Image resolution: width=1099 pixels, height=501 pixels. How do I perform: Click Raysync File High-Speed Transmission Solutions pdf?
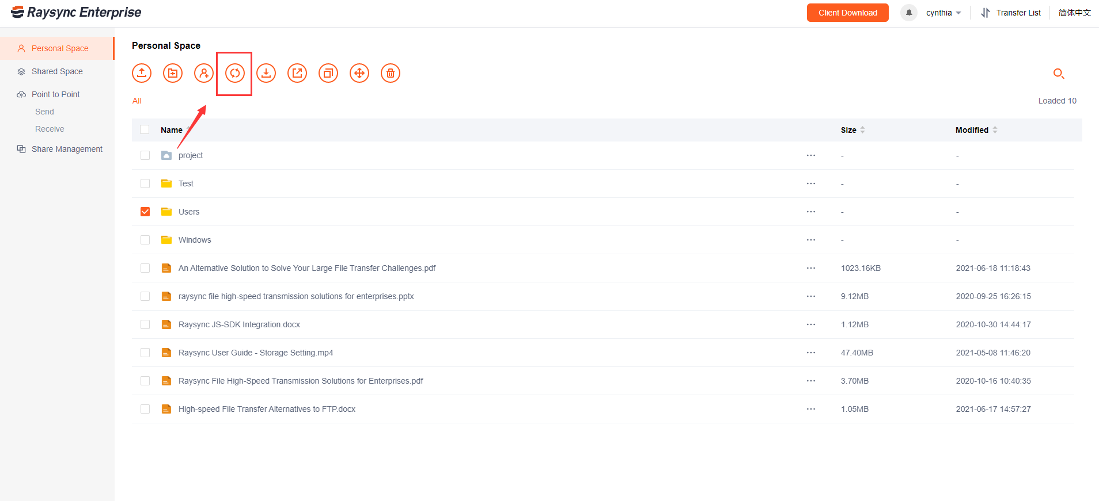tap(301, 381)
